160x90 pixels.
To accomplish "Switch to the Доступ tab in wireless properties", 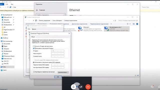I will click(34, 29).
